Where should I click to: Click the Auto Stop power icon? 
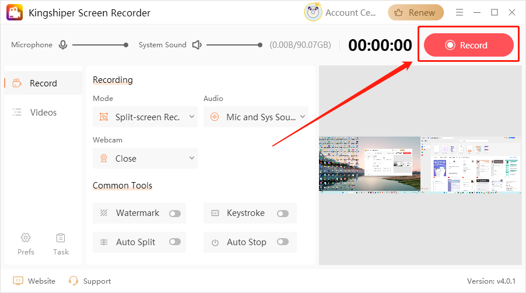[215, 242]
